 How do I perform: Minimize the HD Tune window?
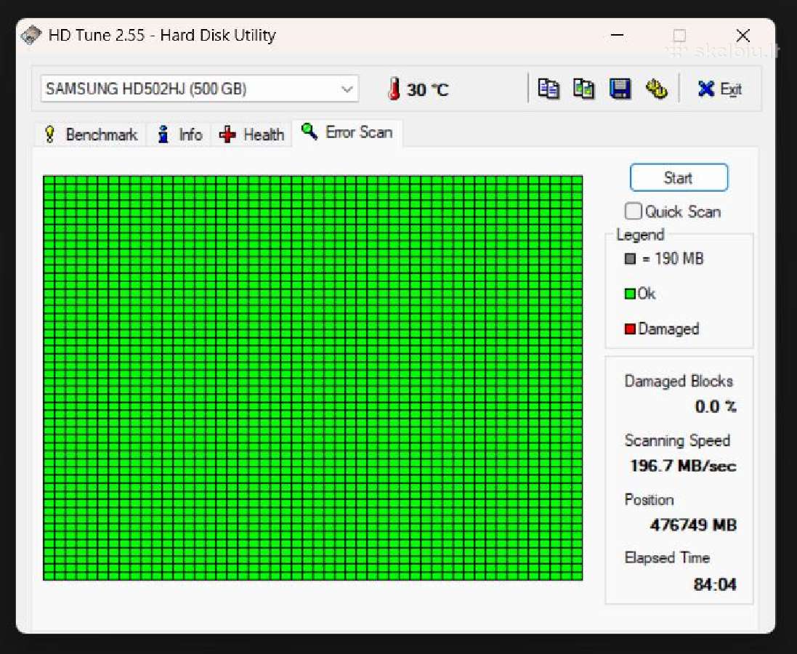click(x=617, y=35)
